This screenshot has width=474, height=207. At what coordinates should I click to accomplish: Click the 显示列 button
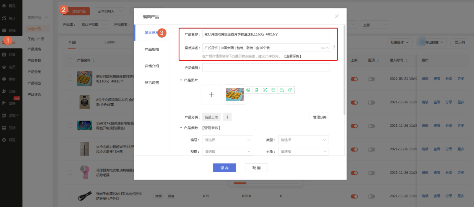tap(460, 42)
